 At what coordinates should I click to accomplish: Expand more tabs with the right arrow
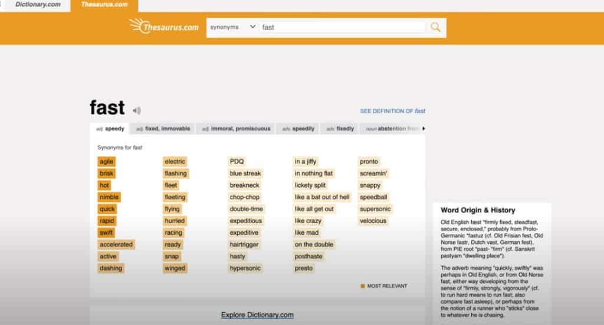click(x=424, y=129)
